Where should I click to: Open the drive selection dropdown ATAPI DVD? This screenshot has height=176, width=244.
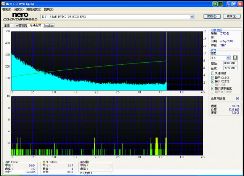pos(192,17)
